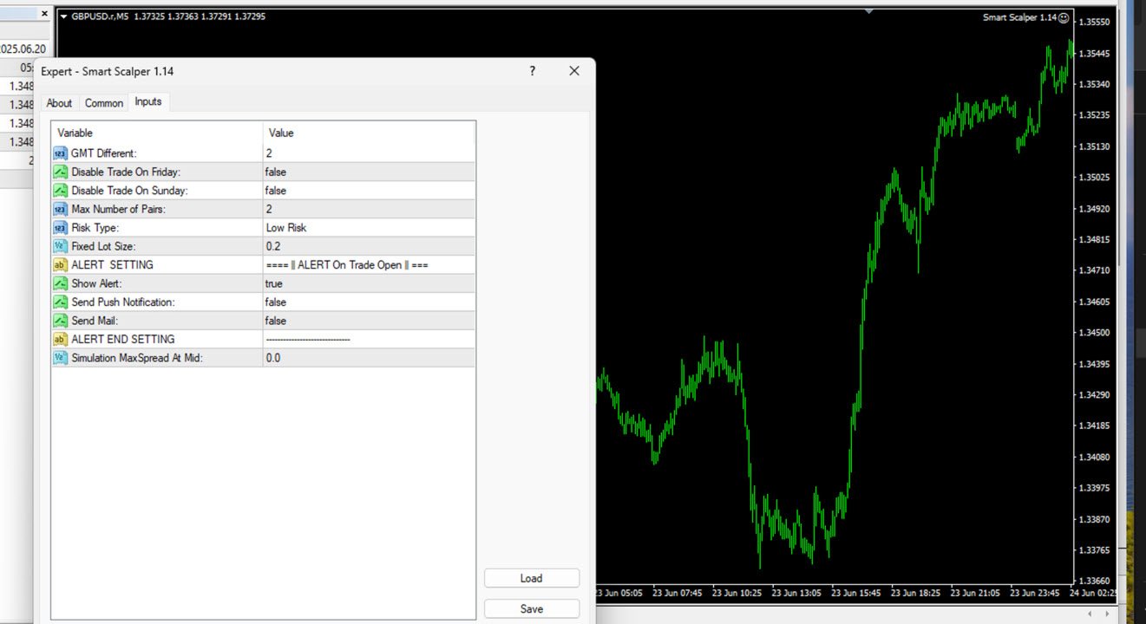Switch to the Common tab
Viewport: 1146px width, 624px height.
coord(104,103)
